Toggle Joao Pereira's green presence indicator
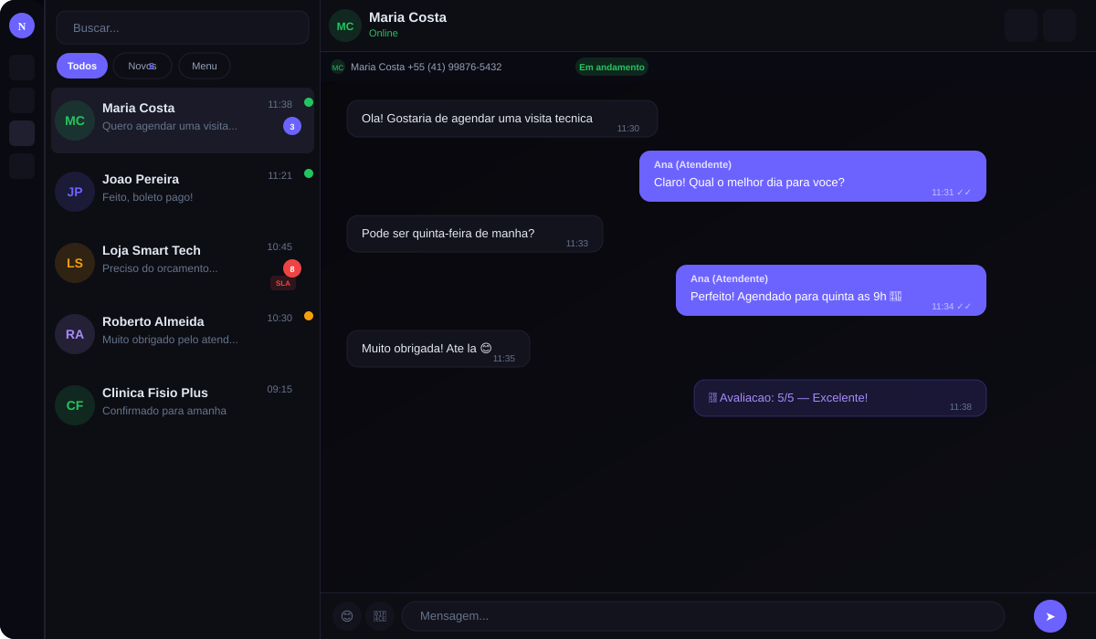 (308, 173)
